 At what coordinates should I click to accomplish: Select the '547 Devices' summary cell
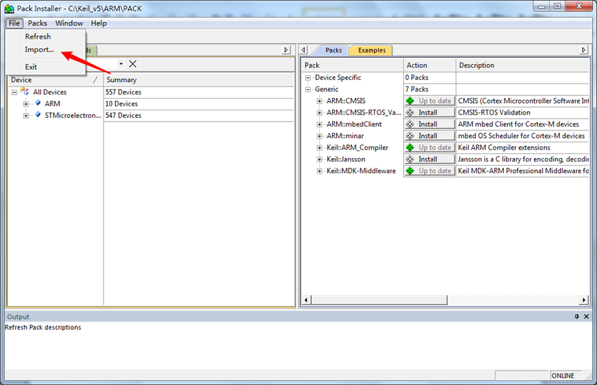(199, 116)
